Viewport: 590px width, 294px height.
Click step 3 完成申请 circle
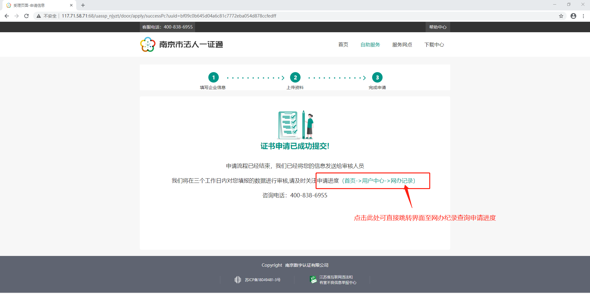click(x=377, y=77)
